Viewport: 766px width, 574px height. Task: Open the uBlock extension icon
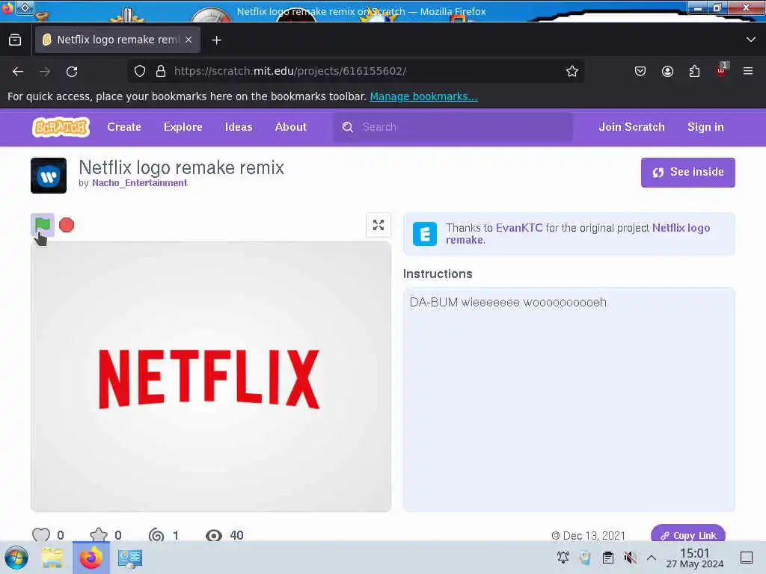coord(722,70)
